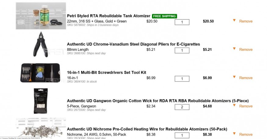The width and height of the screenshot is (267, 139).
Task: Open Petri Styled RTA Rebuildable Tank Atomizer title
Action: click(x=109, y=16)
